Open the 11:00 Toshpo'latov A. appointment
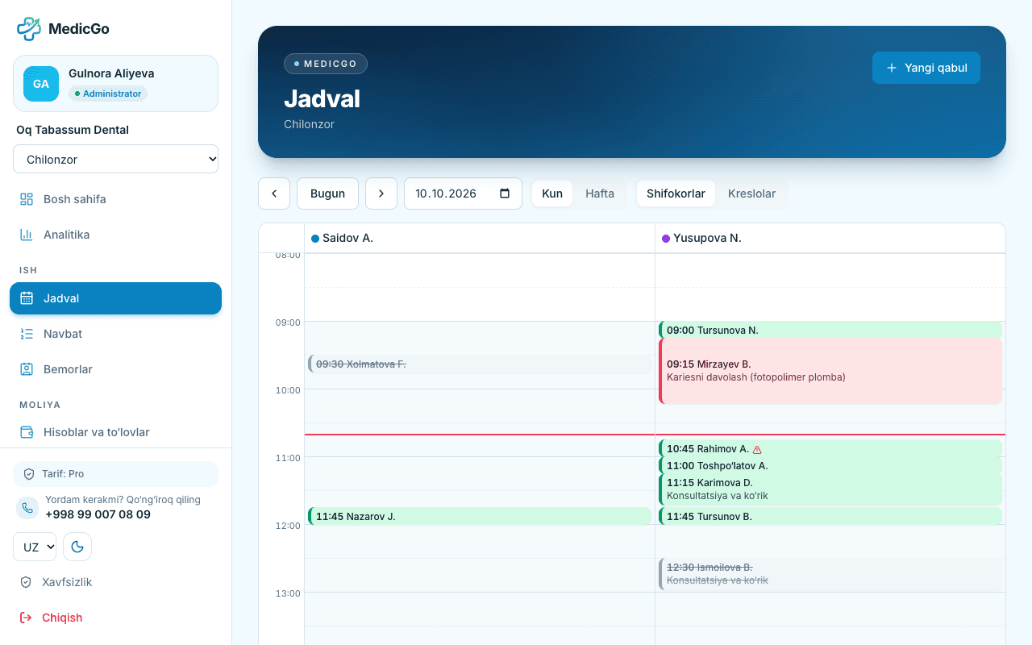 [x=830, y=465]
